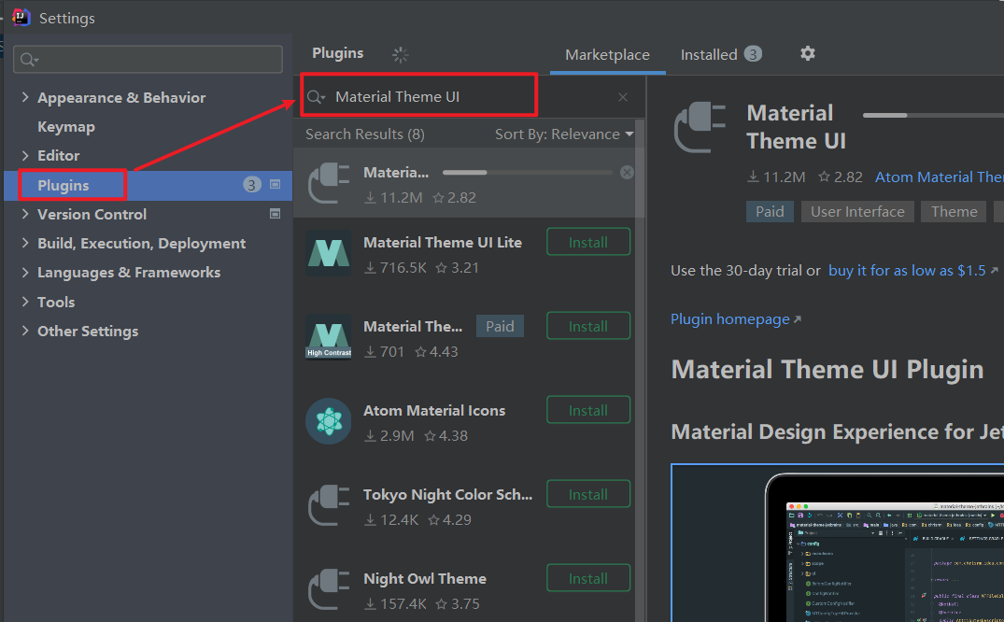Install Material Theme UI Lite
The width and height of the screenshot is (1004, 622).
point(587,242)
